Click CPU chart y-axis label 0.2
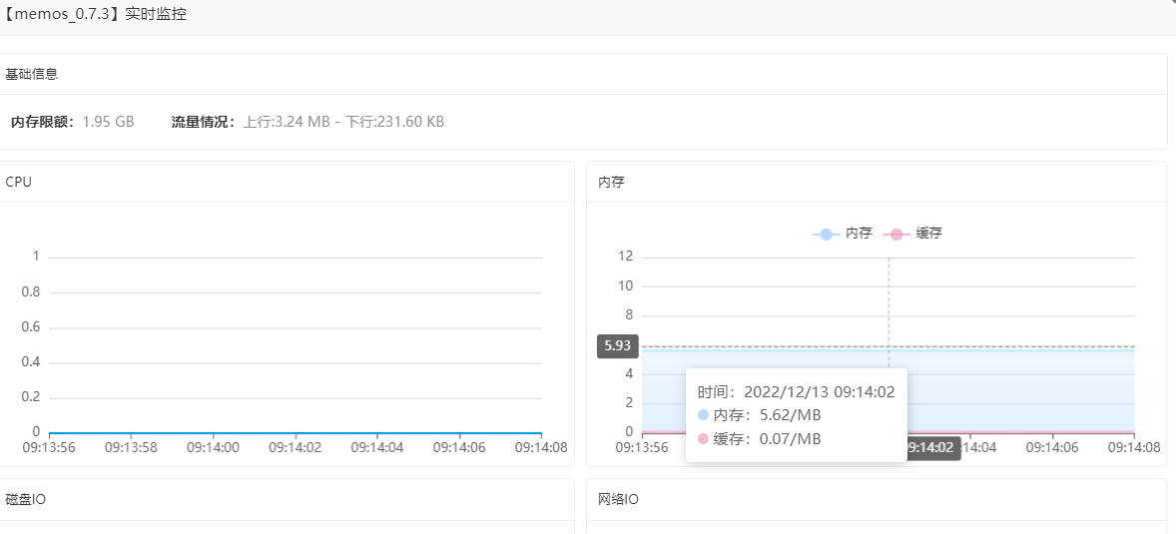 tap(31, 396)
